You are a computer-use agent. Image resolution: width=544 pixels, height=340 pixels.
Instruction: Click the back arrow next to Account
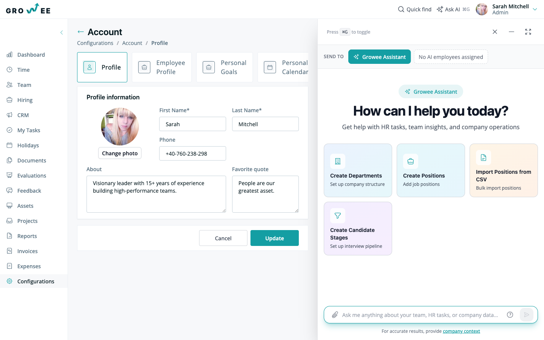click(80, 32)
